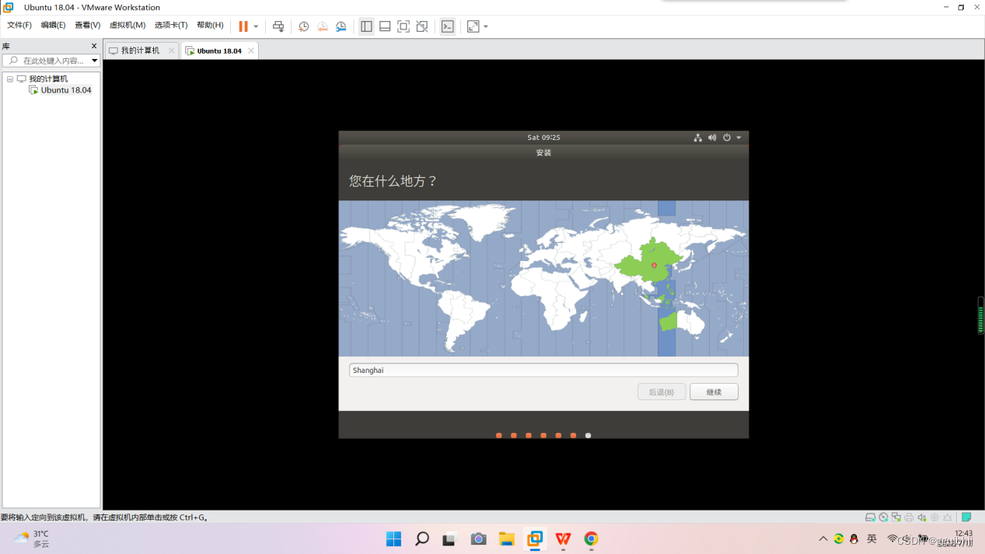This screenshot has width=985, height=554.
Task: Click the green and yellow round tray icon
Action: tap(839, 538)
